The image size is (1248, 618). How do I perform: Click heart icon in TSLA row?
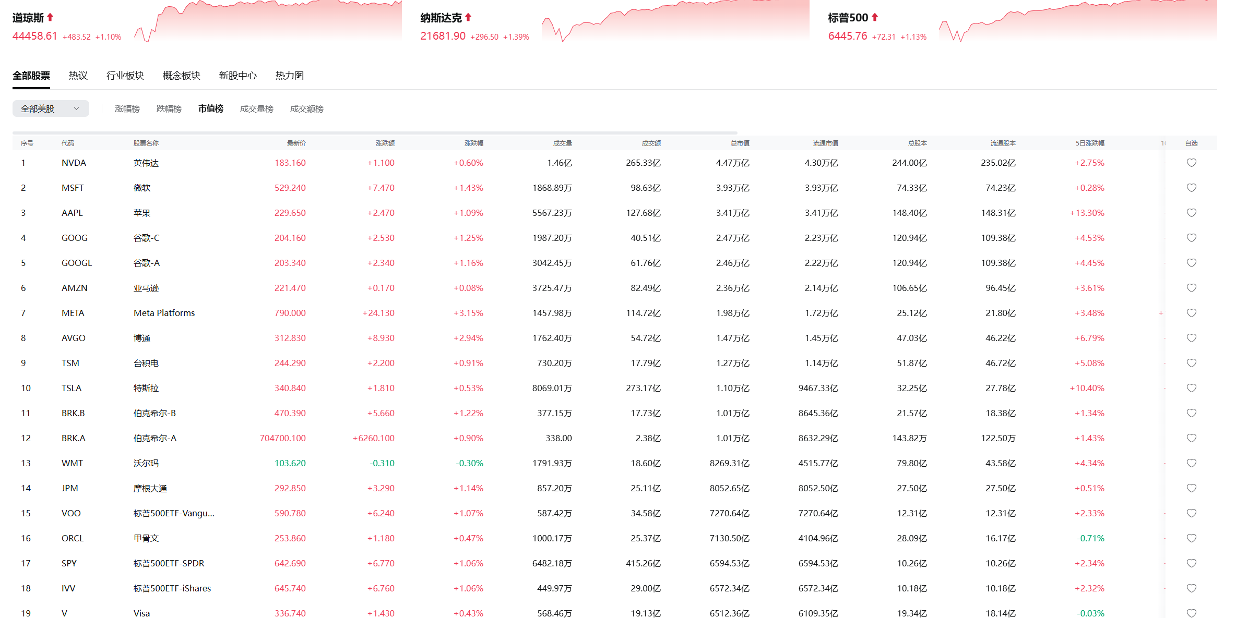(x=1191, y=388)
